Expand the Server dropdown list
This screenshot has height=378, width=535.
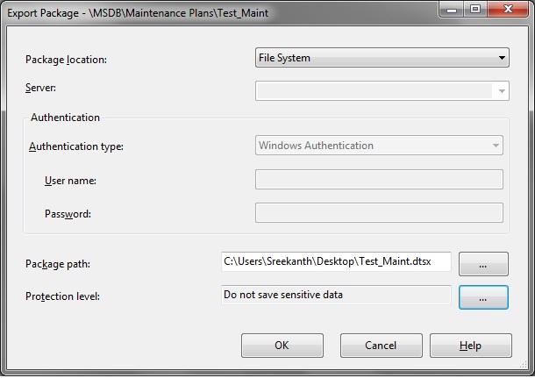click(x=502, y=90)
